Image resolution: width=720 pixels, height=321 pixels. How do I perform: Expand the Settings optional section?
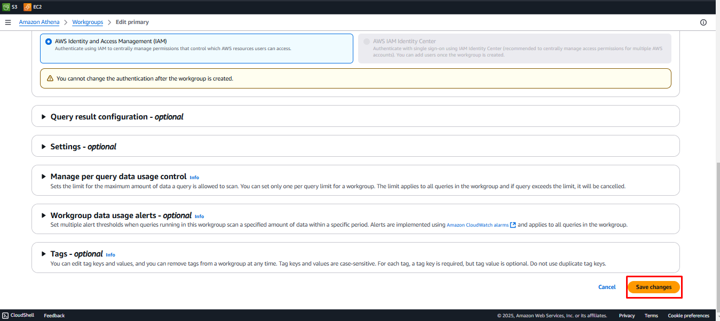tap(44, 147)
